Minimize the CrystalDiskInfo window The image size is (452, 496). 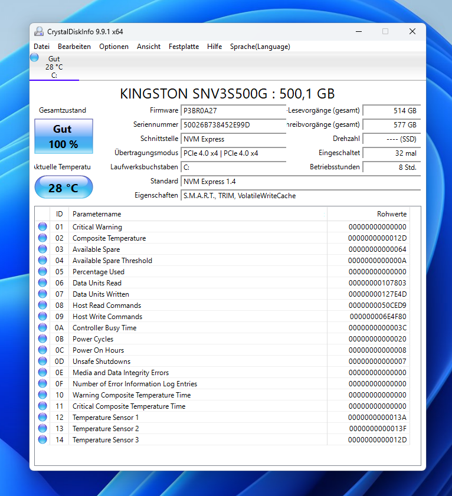coord(359,31)
